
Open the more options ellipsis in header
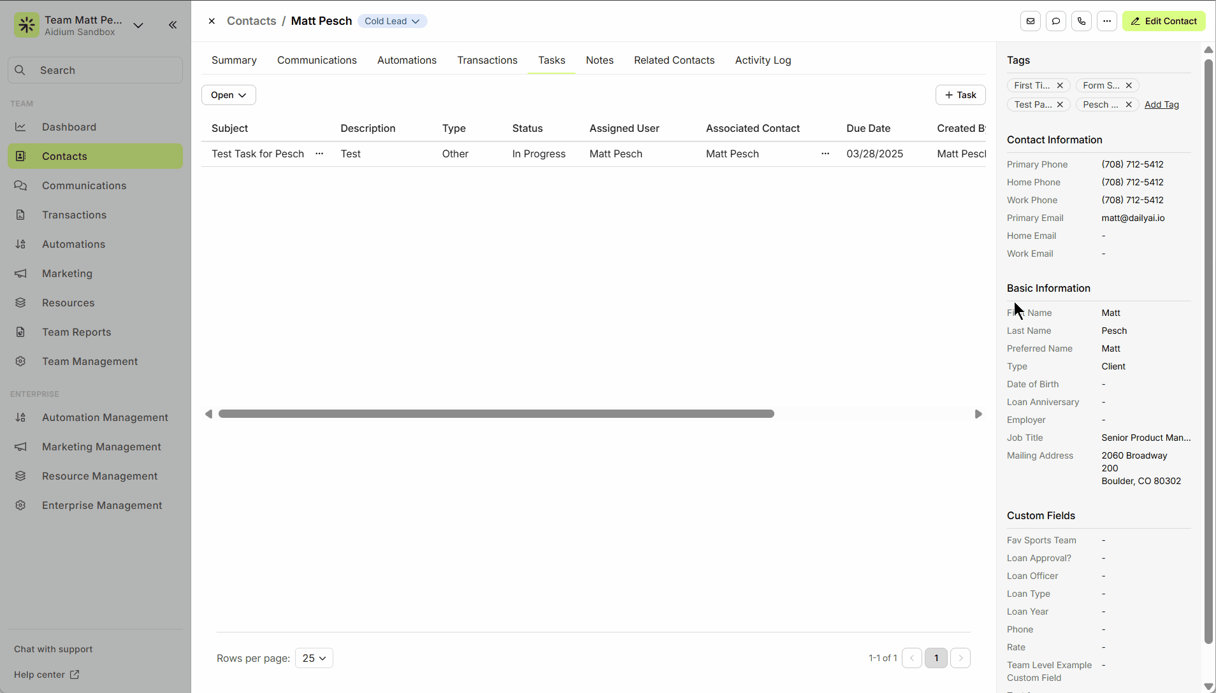click(1106, 21)
